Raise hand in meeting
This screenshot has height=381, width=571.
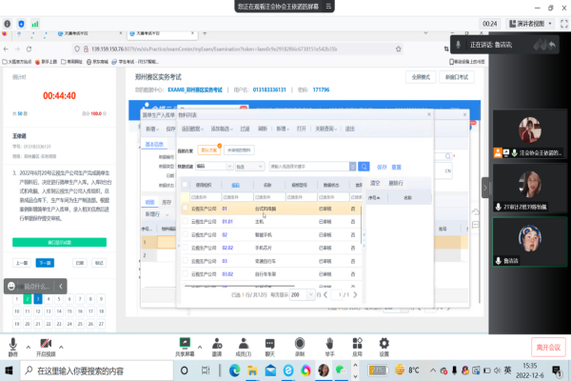(329, 343)
